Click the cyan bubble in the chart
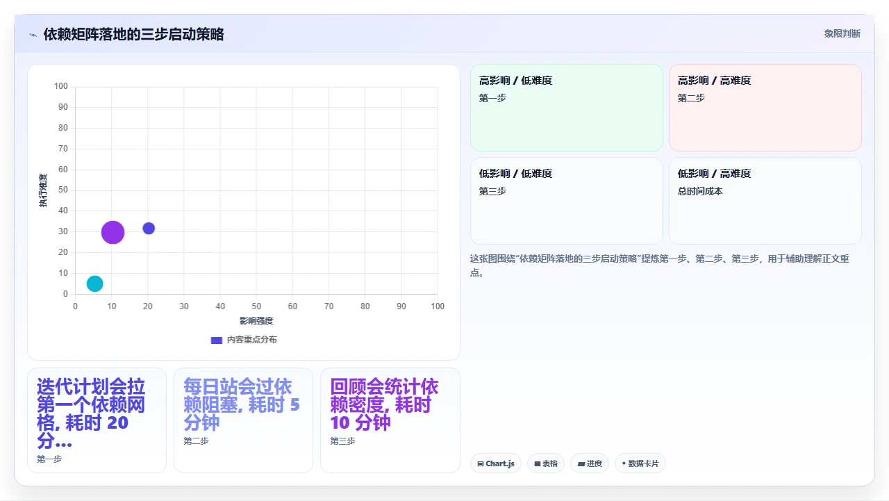 pos(94,284)
